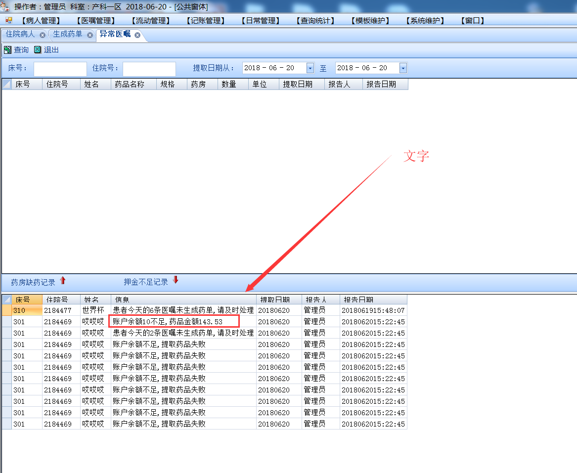Click the red down arrow beside 押金不足记录

coord(176,280)
